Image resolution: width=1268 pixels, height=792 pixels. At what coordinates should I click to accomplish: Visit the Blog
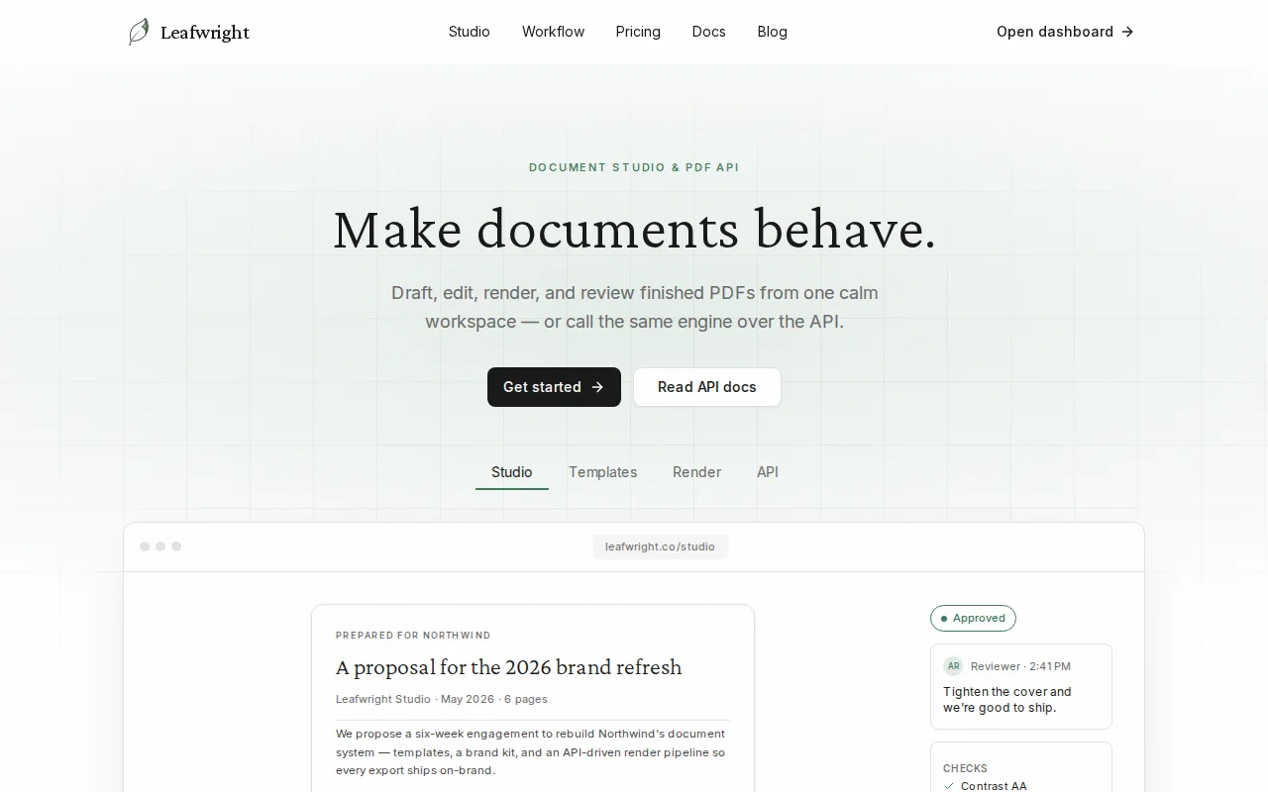tap(773, 32)
